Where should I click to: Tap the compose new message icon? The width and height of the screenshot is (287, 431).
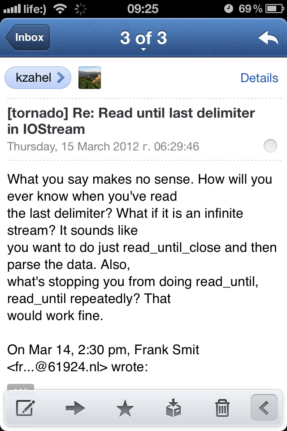pos(25,408)
